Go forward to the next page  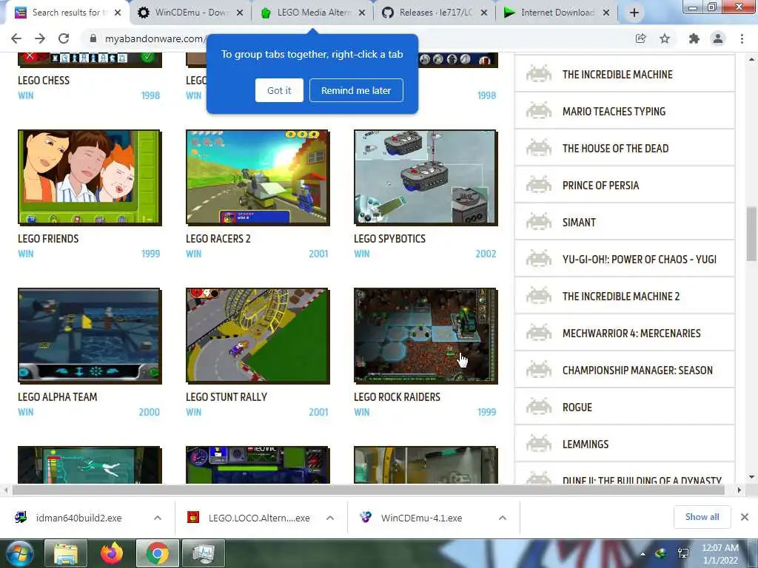40,38
